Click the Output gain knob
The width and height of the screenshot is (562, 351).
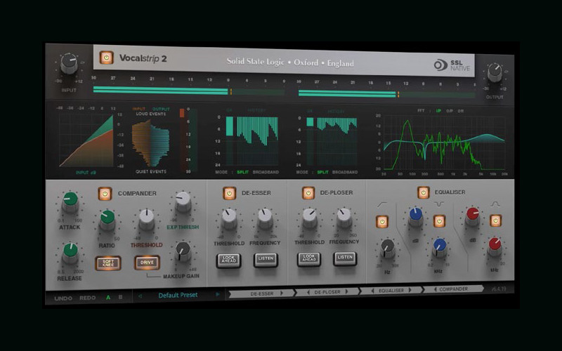[495, 72]
